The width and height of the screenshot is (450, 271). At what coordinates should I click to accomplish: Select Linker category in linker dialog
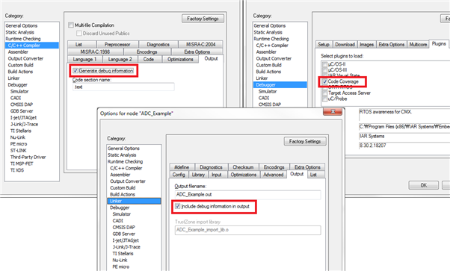134,201
